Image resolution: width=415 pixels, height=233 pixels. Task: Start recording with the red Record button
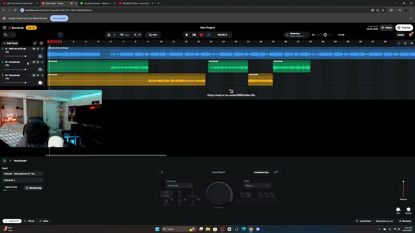click(201, 35)
